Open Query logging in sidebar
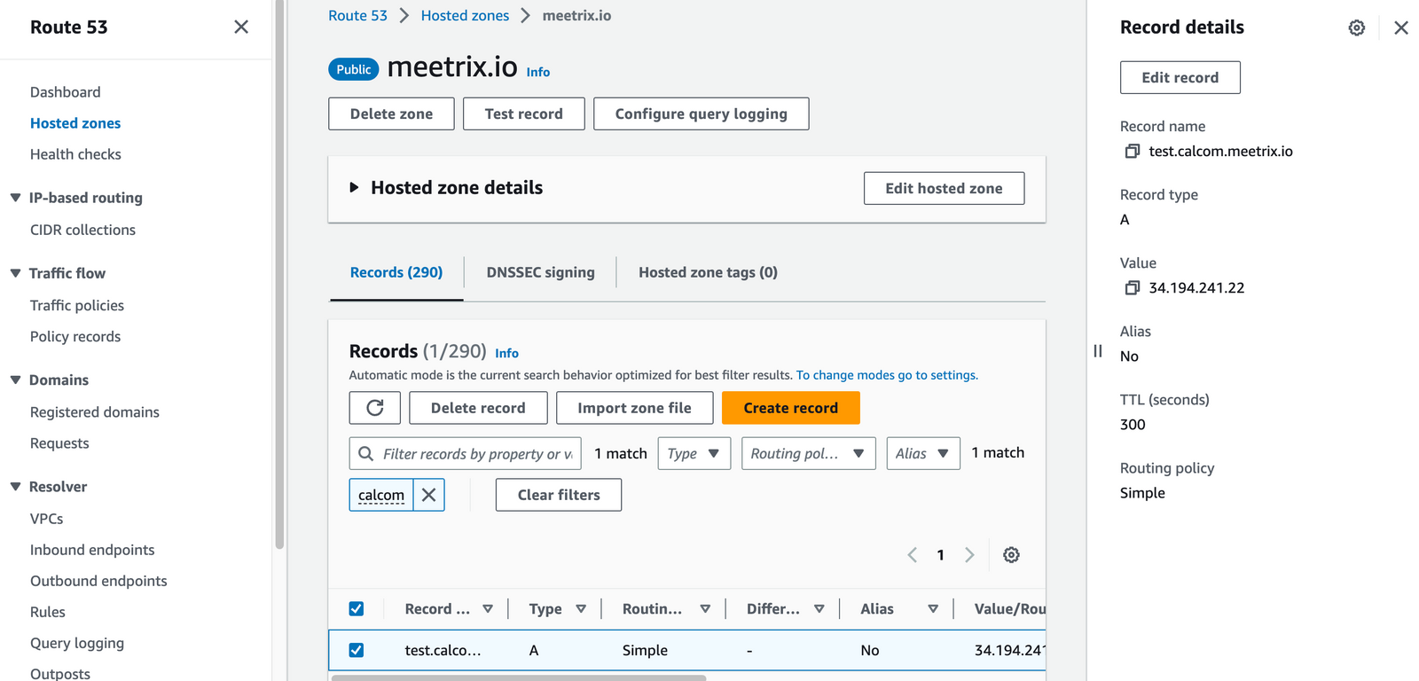 [77, 643]
